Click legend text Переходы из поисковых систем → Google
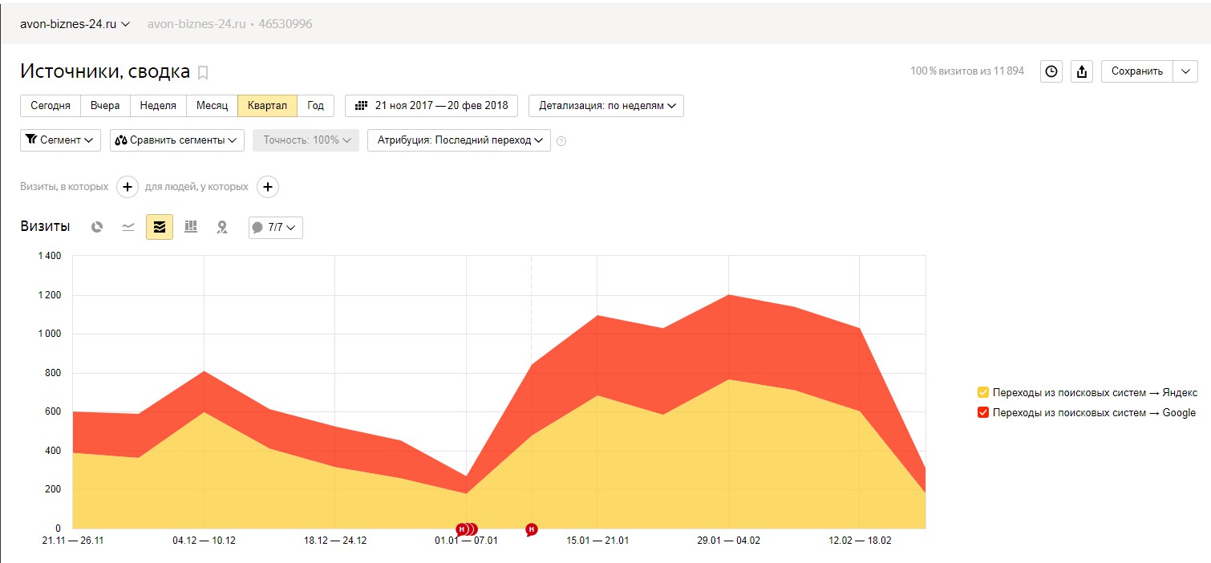 1094,413
